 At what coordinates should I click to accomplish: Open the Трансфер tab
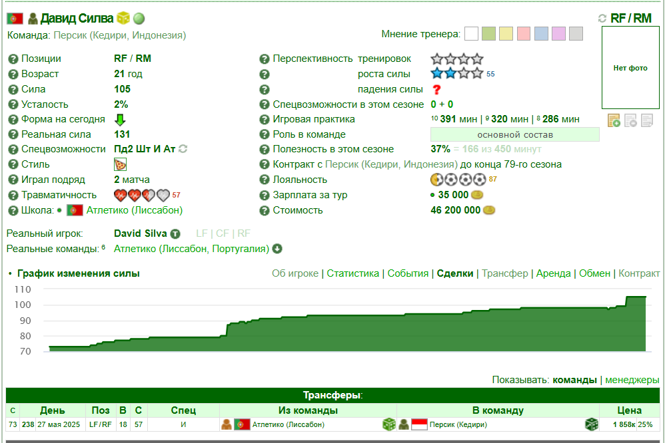tap(504, 273)
